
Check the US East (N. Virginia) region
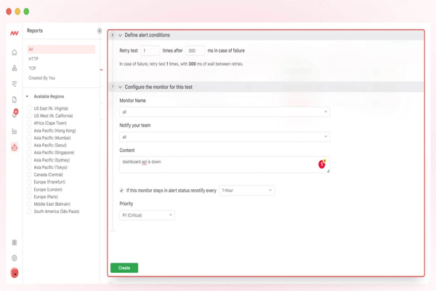click(30, 109)
